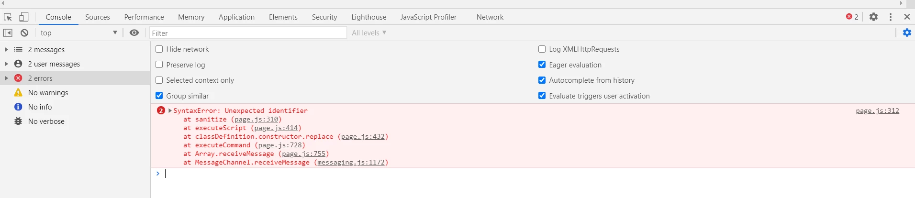Switch to the Network tab

click(x=490, y=17)
